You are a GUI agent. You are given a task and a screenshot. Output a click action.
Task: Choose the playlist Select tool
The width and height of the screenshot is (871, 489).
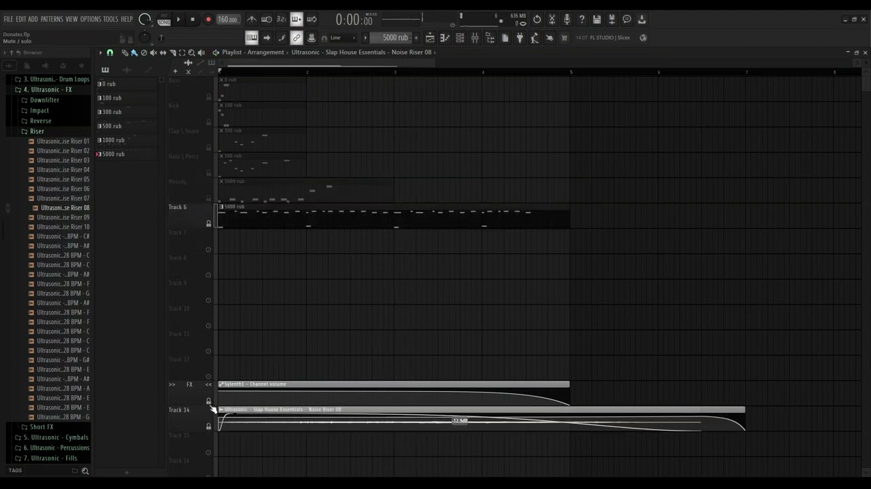pos(182,52)
